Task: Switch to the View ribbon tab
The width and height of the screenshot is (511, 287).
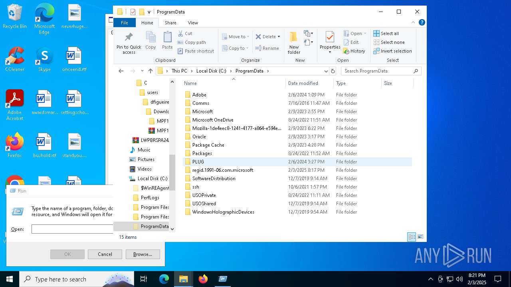Action: pos(193,23)
